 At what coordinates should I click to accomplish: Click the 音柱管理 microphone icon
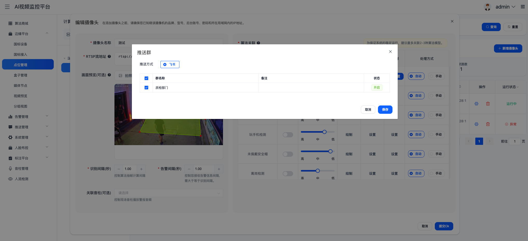click(x=10, y=168)
